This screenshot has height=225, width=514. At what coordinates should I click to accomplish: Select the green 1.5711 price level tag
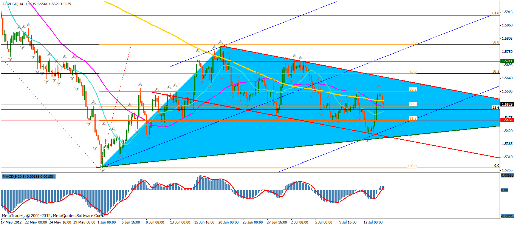tap(506, 61)
